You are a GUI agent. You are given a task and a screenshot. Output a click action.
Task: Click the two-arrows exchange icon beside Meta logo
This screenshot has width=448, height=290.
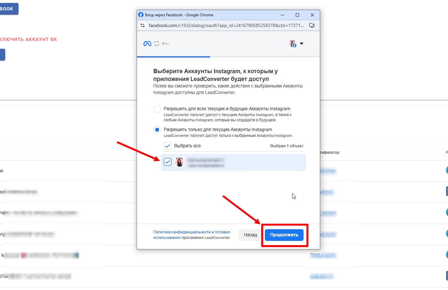click(x=156, y=44)
